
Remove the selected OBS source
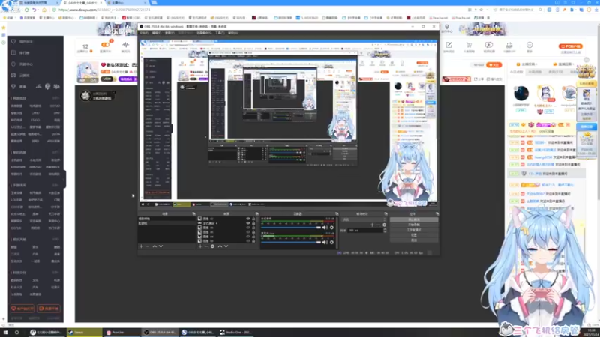point(206,246)
